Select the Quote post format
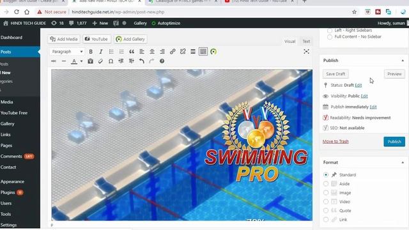Viewport: 409px width, 230px height. point(326,210)
